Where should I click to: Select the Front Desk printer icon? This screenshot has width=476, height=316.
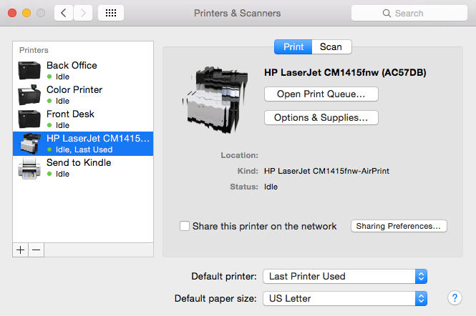pyautogui.click(x=29, y=119)
